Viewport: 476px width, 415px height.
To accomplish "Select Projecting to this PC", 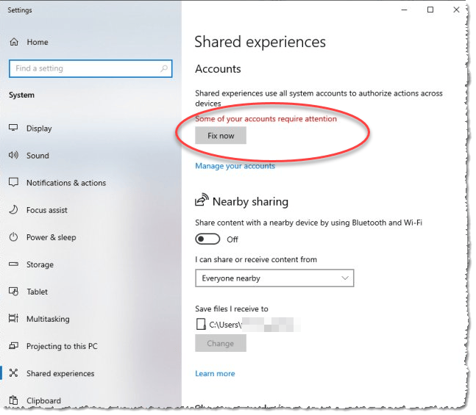I will [62, 346].
